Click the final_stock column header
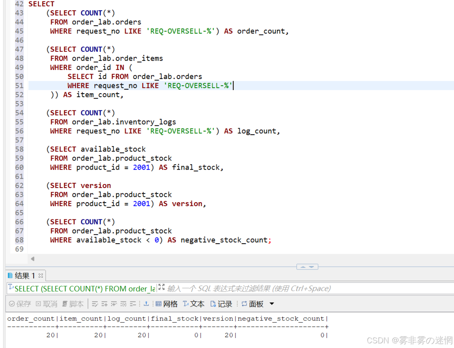 (x=175, y=318)
